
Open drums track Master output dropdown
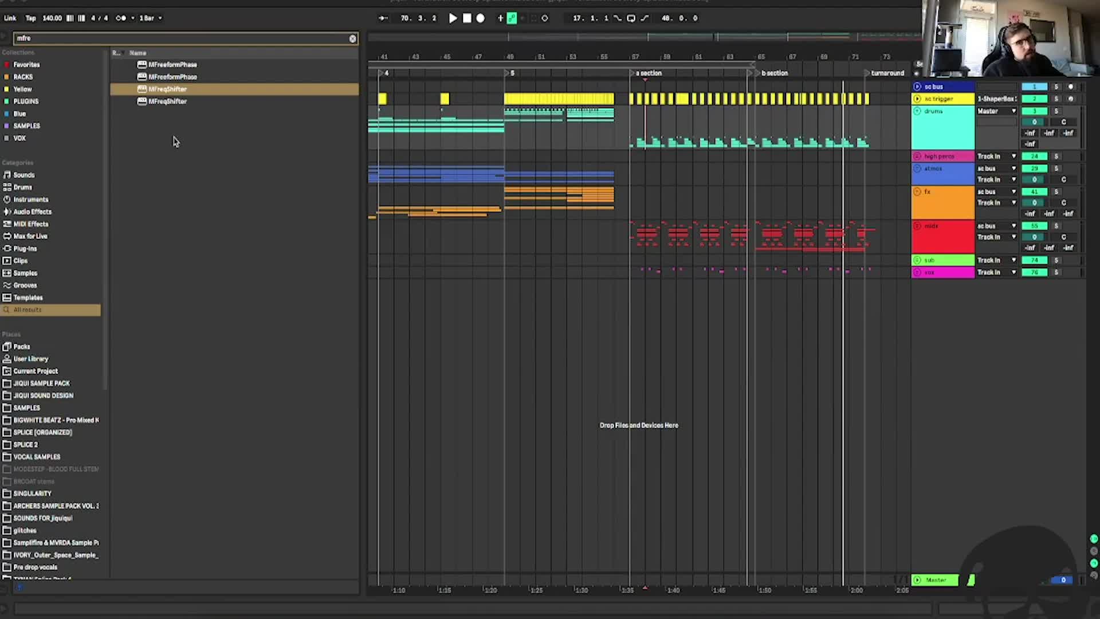(x=997, y=111)
